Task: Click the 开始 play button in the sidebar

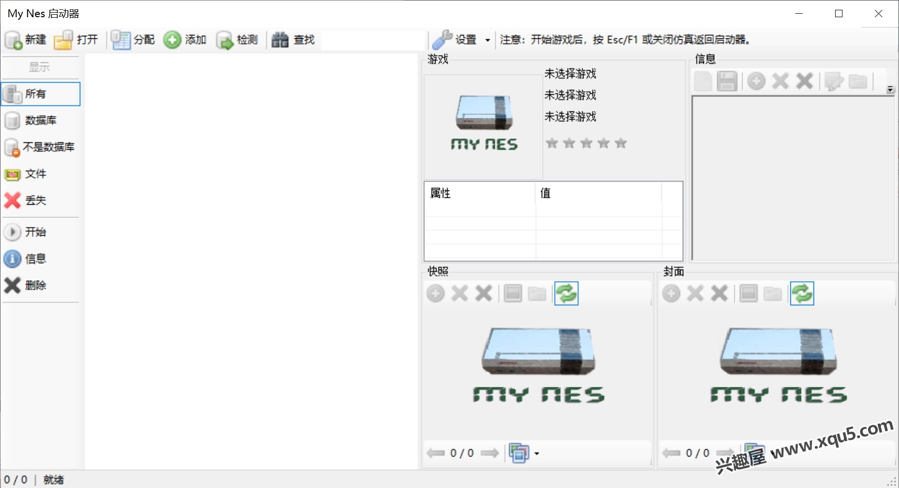Action: point(41,232)
